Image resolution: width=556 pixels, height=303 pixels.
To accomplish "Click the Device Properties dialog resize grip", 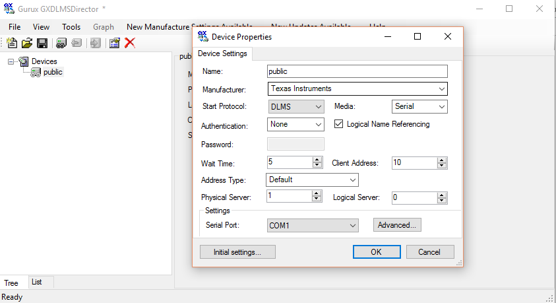I will (459, 263).
